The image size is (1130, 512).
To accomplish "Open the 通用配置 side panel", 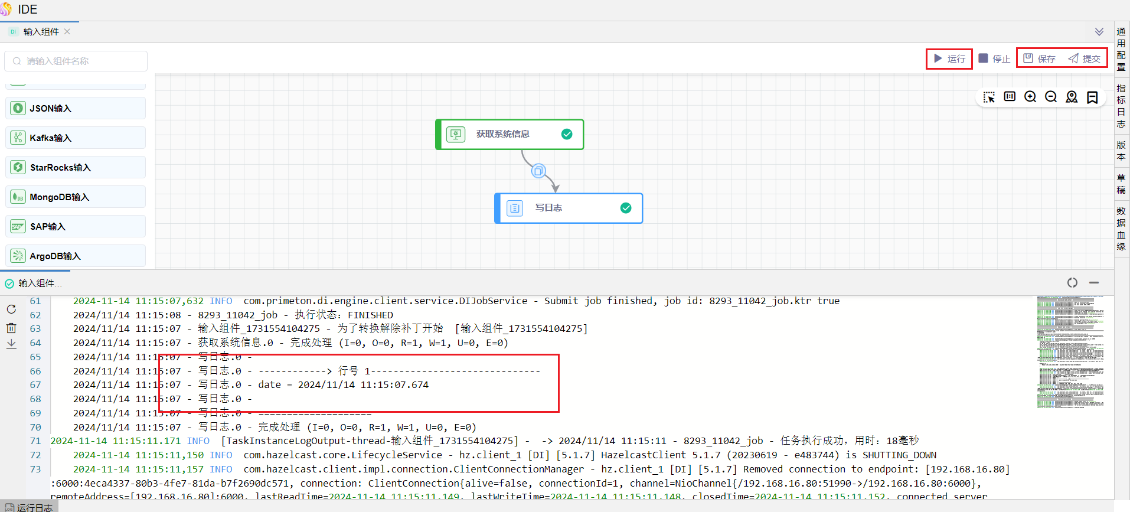I will (x=1121, y=49).
